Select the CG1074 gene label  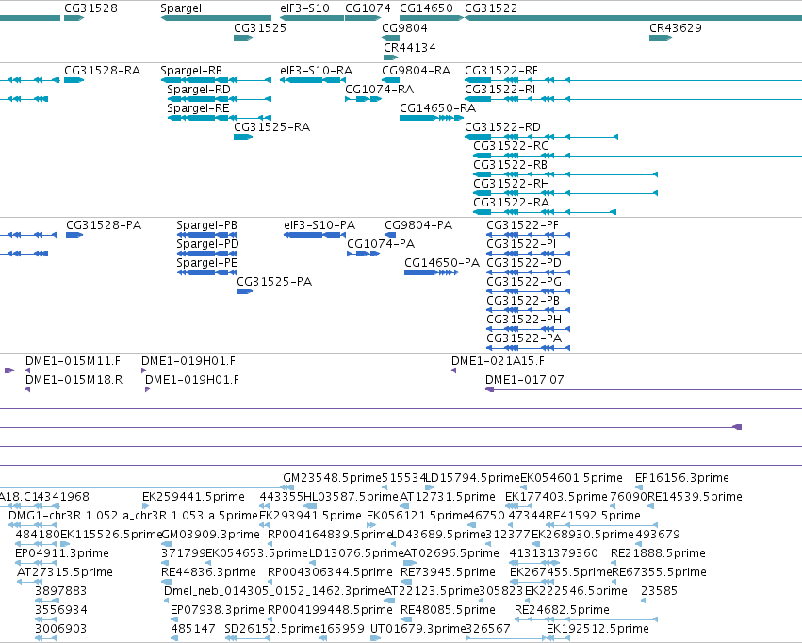click(x=368, y=8)
